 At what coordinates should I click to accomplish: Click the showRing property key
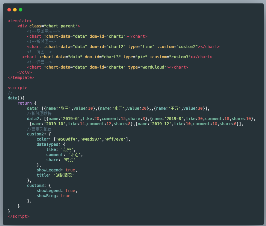[x=46, y=196]
